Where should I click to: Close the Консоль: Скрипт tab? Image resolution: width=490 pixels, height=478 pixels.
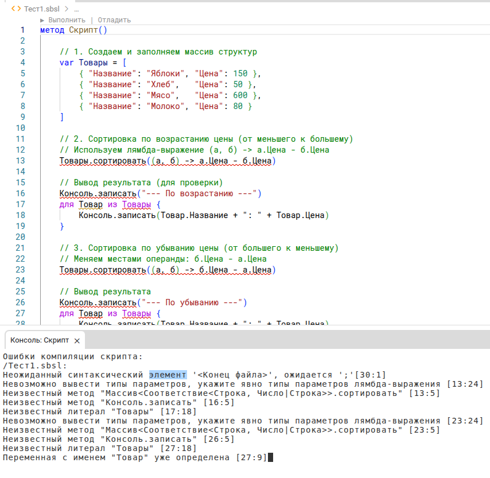77,341
